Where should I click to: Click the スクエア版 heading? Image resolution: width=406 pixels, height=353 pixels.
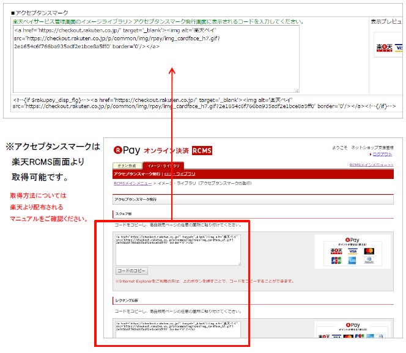click(124, 214)
